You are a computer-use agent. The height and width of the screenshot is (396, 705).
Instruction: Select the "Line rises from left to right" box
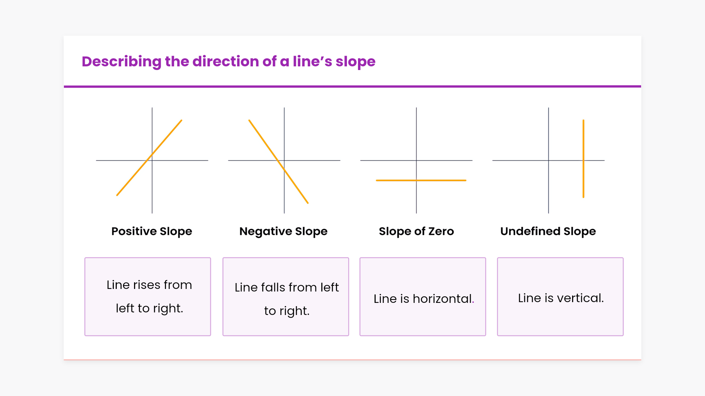148,297
